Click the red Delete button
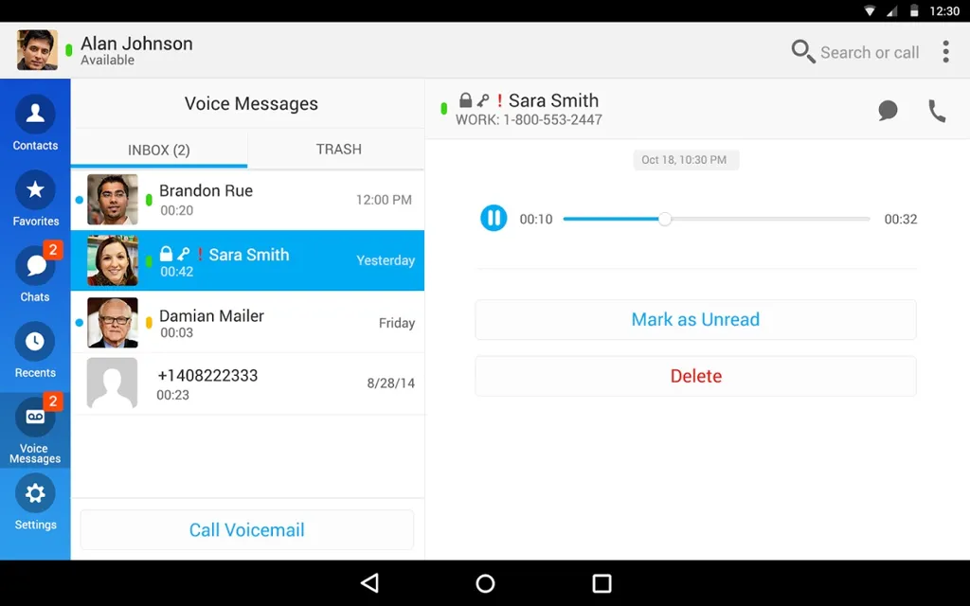Screen dimensions: 970x606 pyautogui.click(x=695, y=376)
